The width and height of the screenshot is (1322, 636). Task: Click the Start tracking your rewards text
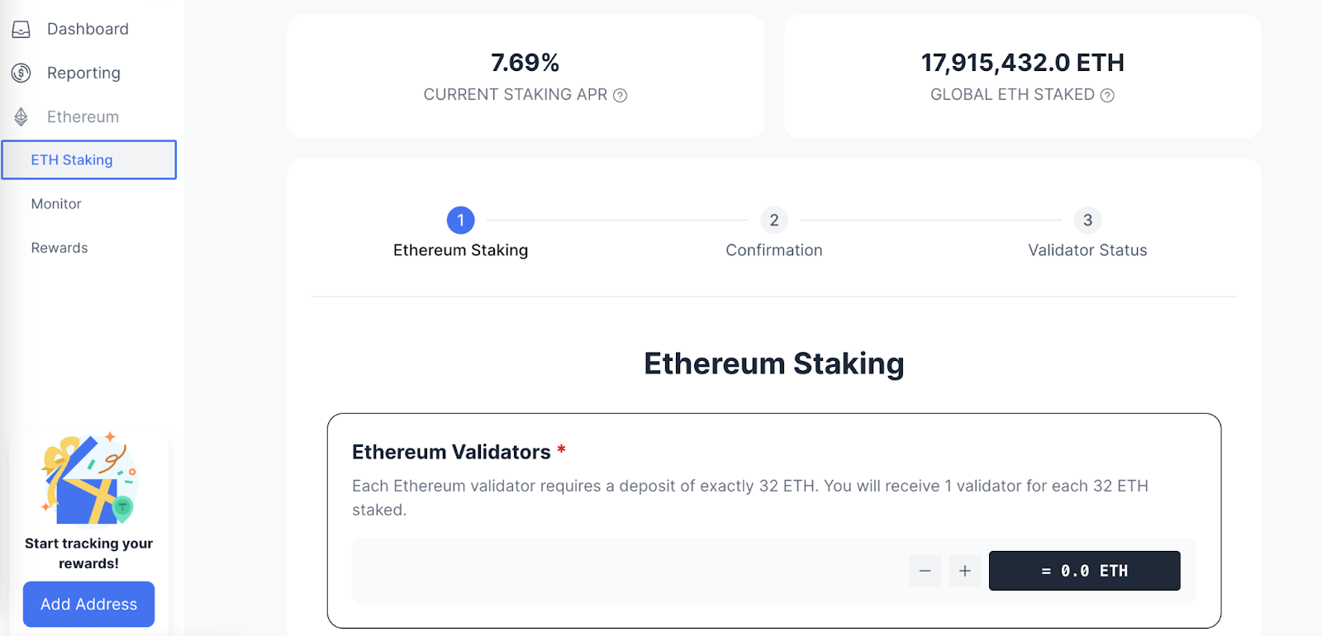click(88, 553)
